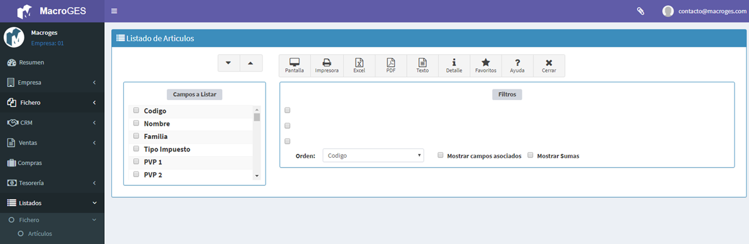
Task: Click the fields list scrollbar up arrow
Action: pyautogui.click(x=257, y=109)
